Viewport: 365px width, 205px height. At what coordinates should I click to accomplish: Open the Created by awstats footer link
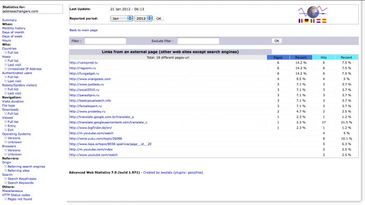click(x=173, y=173)
